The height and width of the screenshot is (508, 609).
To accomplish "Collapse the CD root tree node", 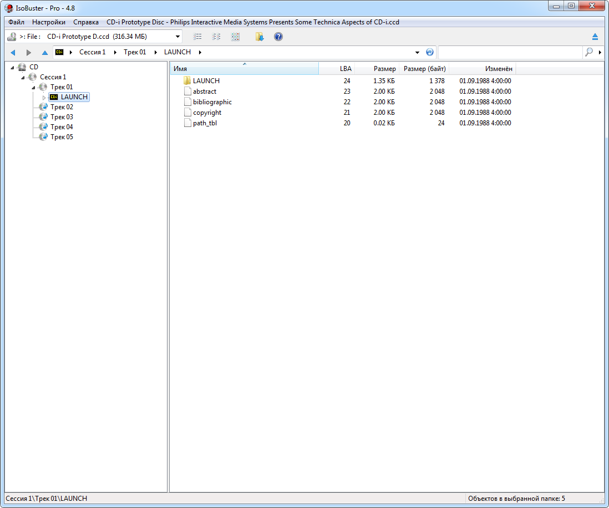I will [x=12, y=67].
